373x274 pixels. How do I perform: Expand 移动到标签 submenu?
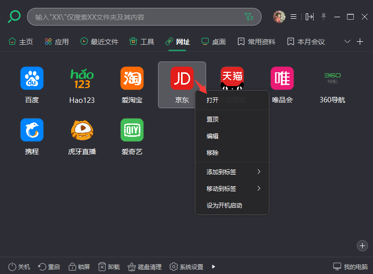[x=232, y=188]
